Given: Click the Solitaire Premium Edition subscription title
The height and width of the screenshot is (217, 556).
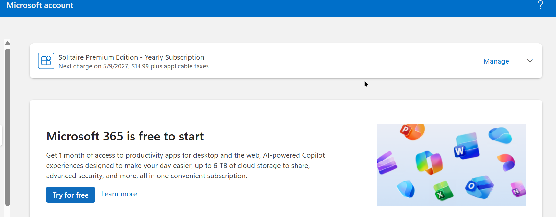Looking at the screenshot, I should coord(131,57).
